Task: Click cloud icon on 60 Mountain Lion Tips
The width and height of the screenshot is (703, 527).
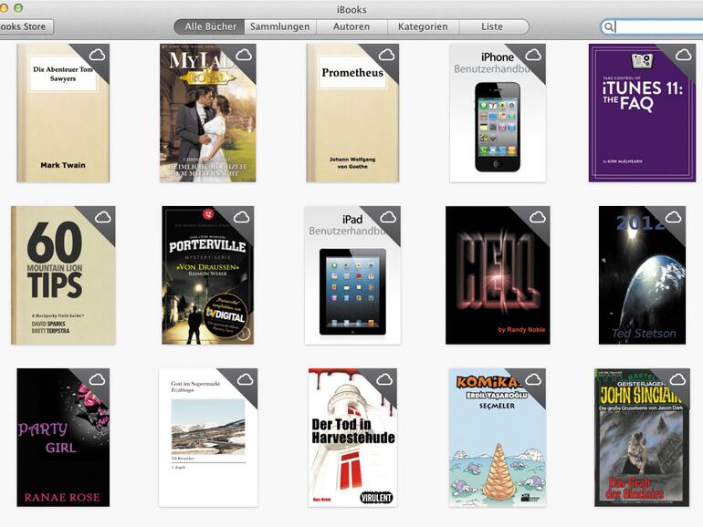Action: (102, 217)
